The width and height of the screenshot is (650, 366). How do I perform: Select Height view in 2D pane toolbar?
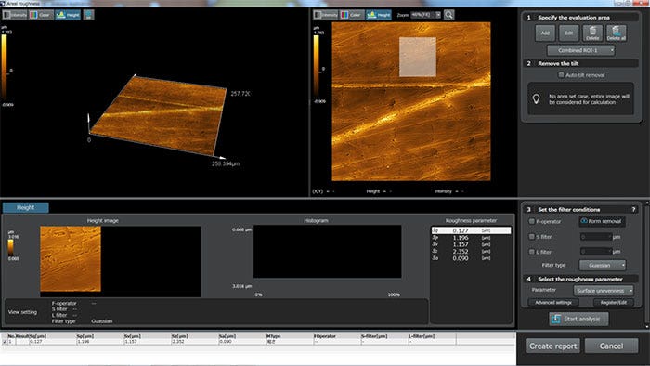tap(379, 15)
